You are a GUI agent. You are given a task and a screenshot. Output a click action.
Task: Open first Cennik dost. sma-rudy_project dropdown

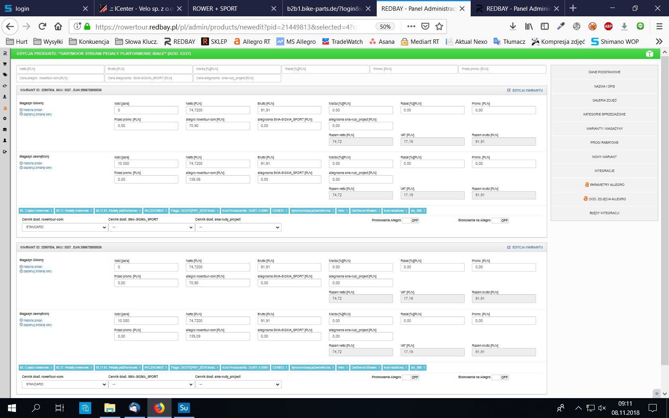(238, 227)
